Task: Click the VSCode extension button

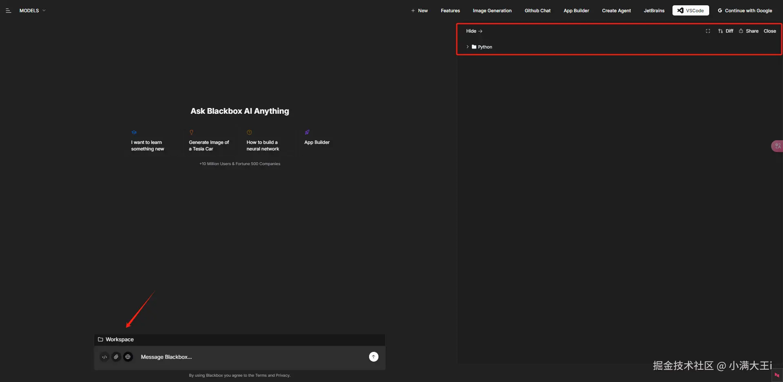Action: point(690,11)
